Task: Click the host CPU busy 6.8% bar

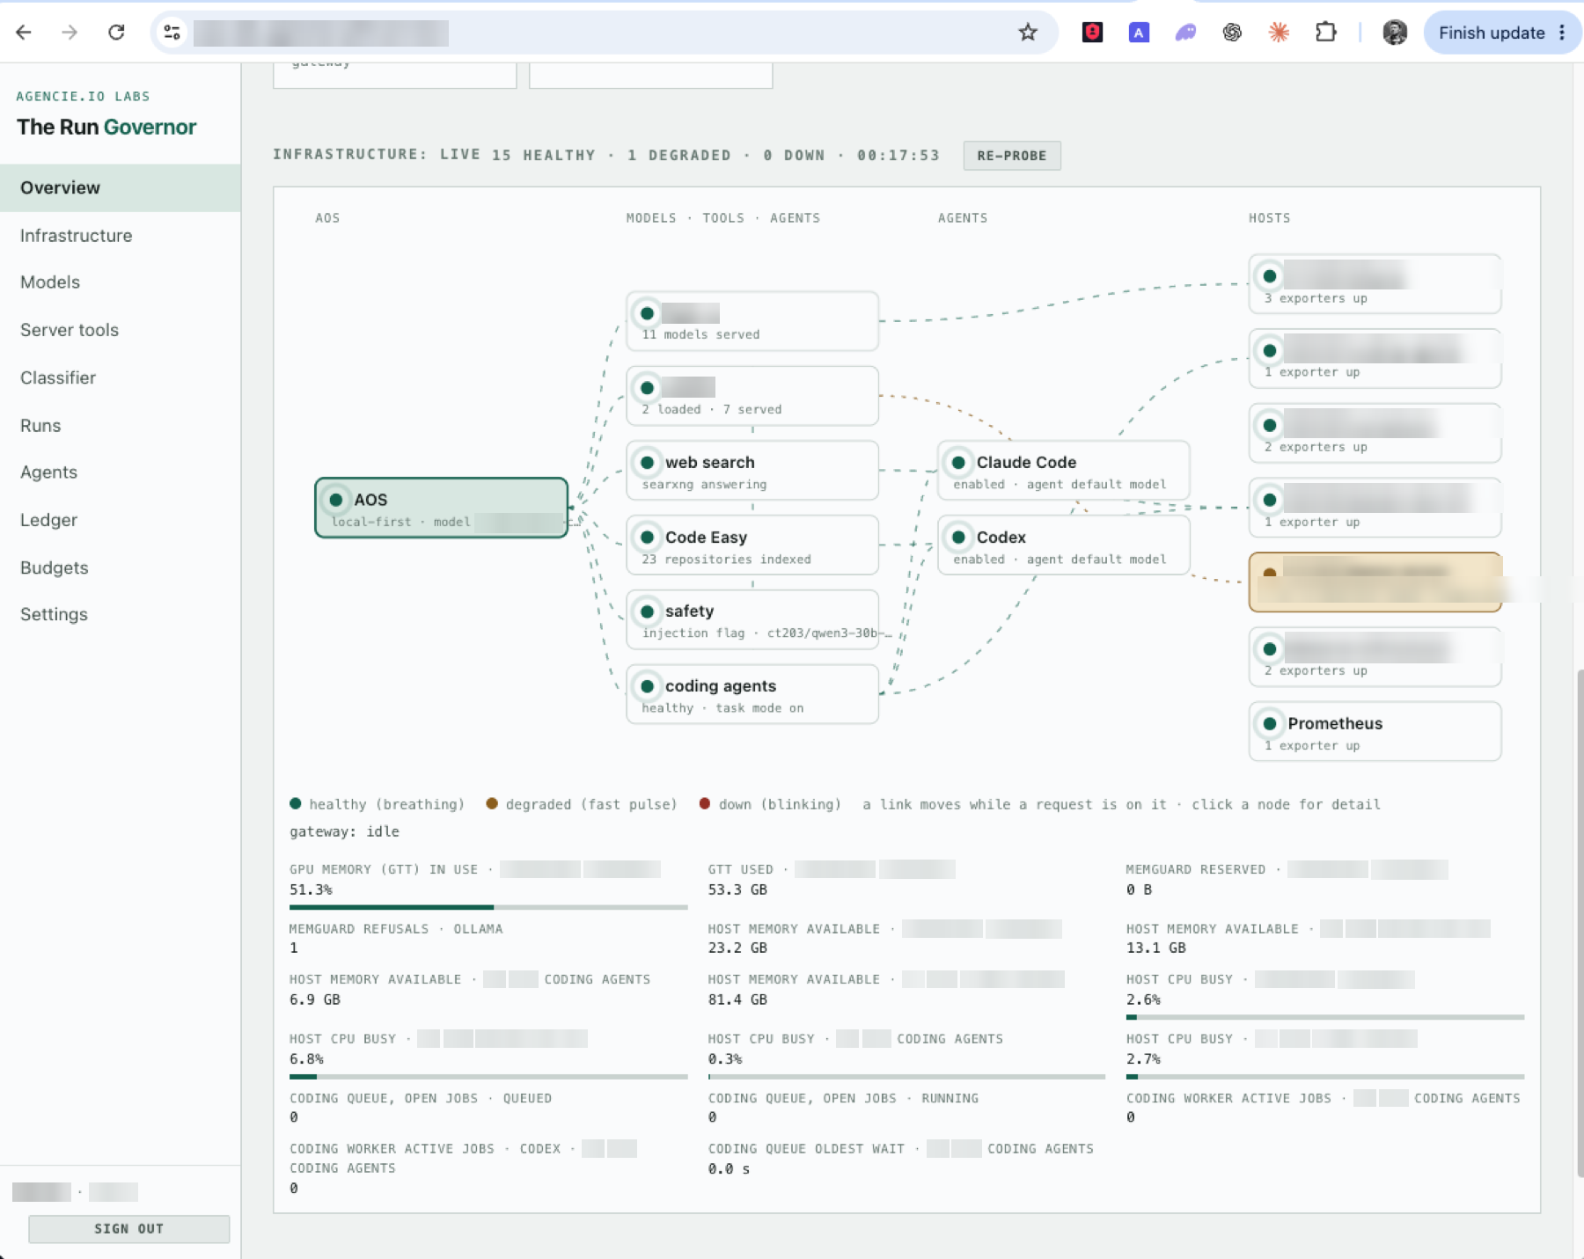Action: tap(488, 1076)
